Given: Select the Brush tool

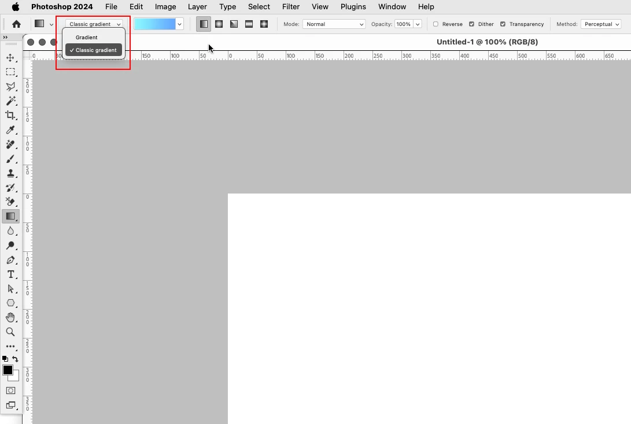Looking at the screenshot, I should coord(10,159).
